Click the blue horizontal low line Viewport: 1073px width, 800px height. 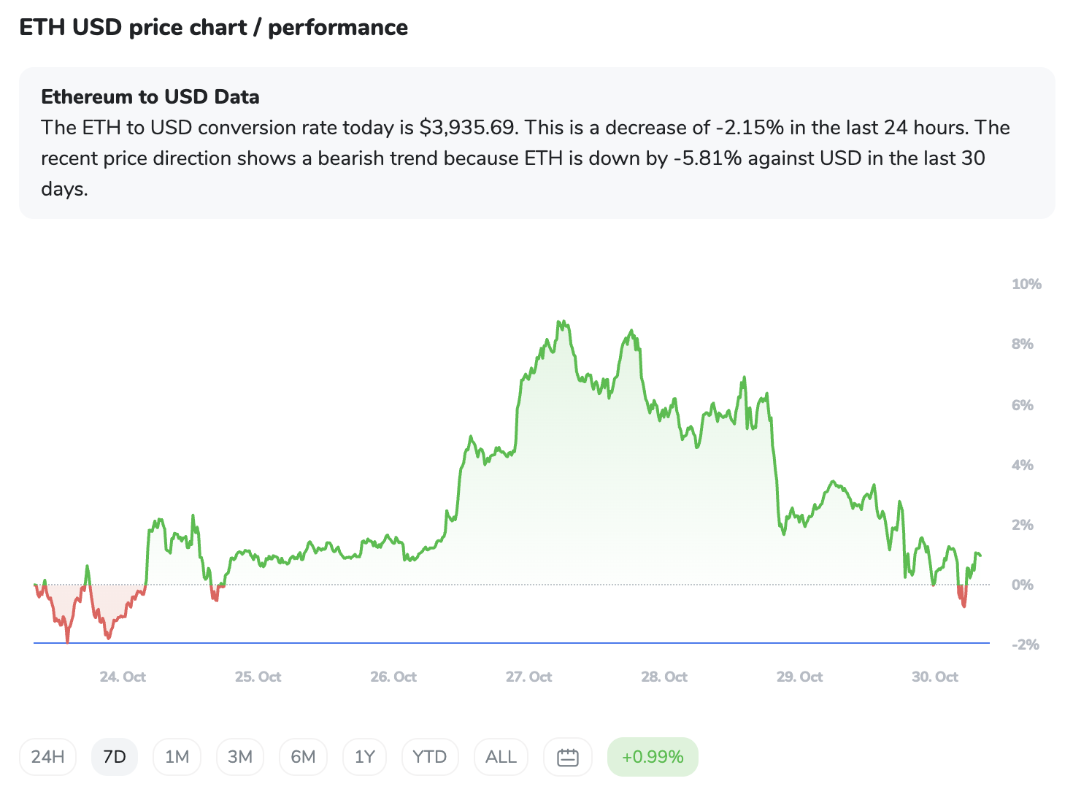tap(511, 643)
